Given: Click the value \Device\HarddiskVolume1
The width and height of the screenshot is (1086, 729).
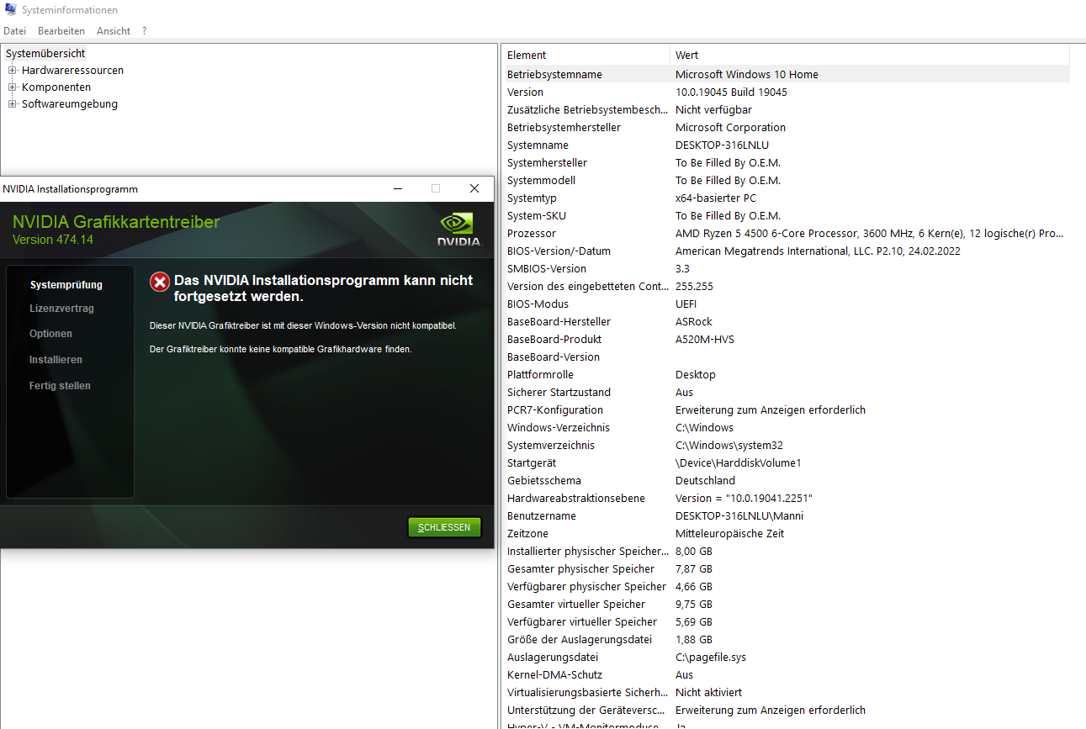Looking at the screenshot, I should point(739,463).
